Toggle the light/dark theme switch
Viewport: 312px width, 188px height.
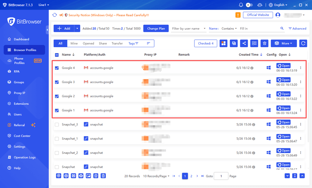[x=249, y=5]
